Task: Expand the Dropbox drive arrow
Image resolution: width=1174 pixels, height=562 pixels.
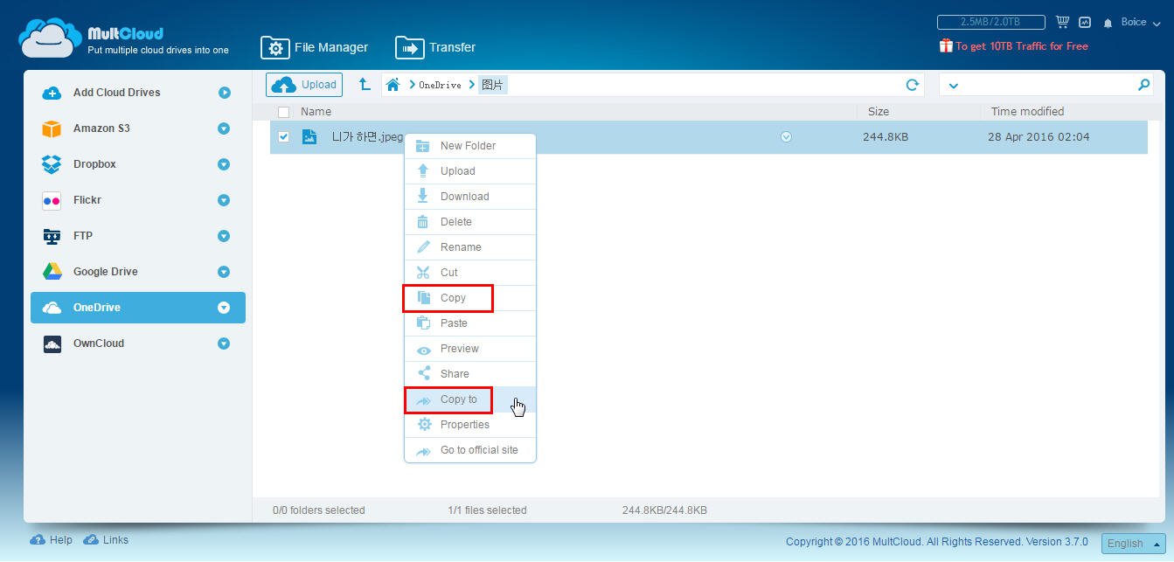Action: click(x=224, y=164)
